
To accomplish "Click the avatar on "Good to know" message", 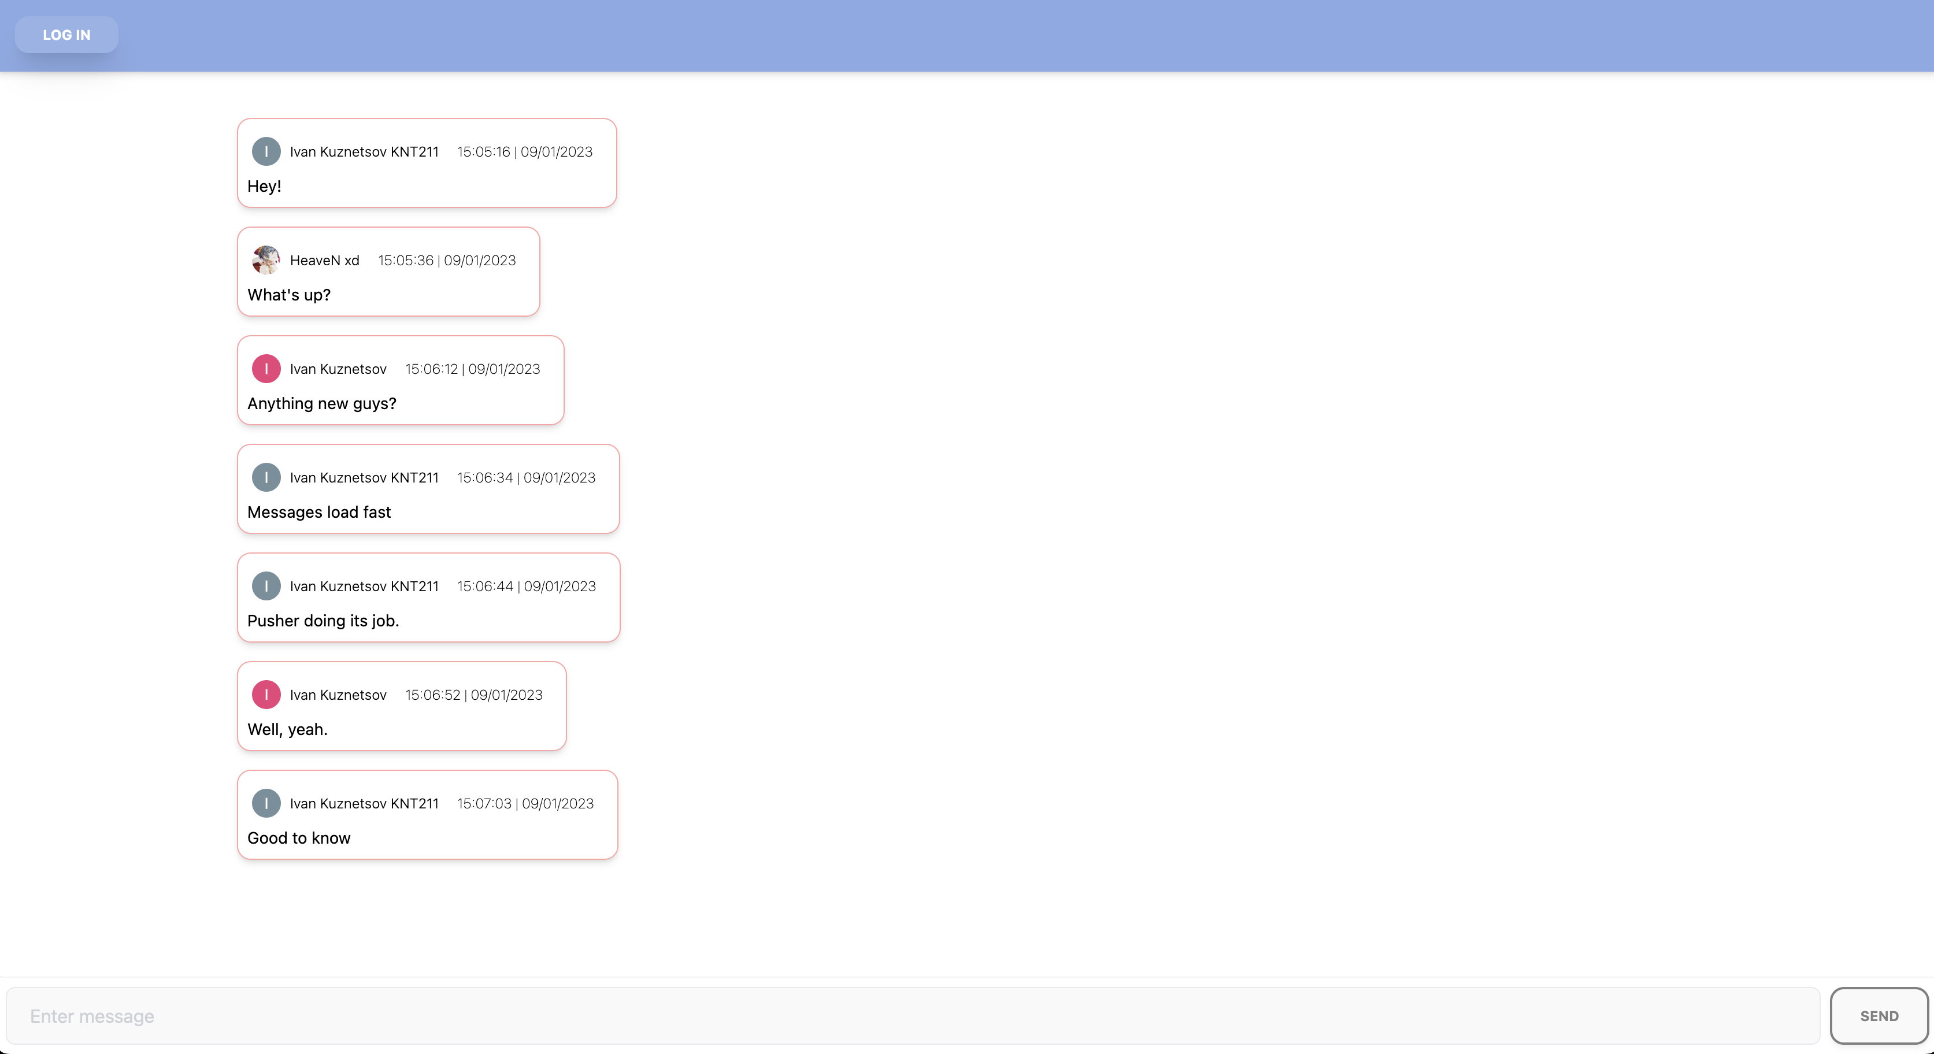I will pos(266,803).
